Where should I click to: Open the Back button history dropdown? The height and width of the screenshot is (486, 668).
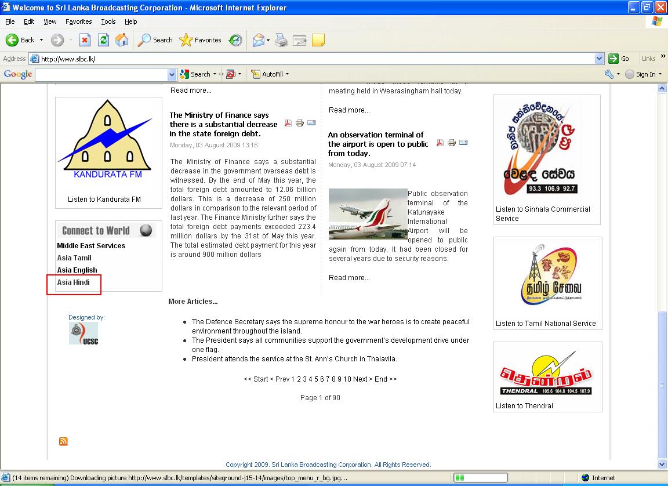(x=41, y=40)
